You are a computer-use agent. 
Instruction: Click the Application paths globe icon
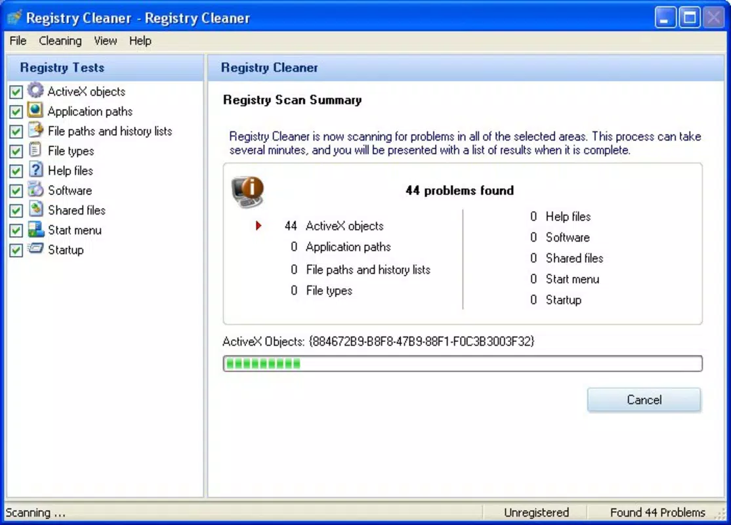(35, 110)
